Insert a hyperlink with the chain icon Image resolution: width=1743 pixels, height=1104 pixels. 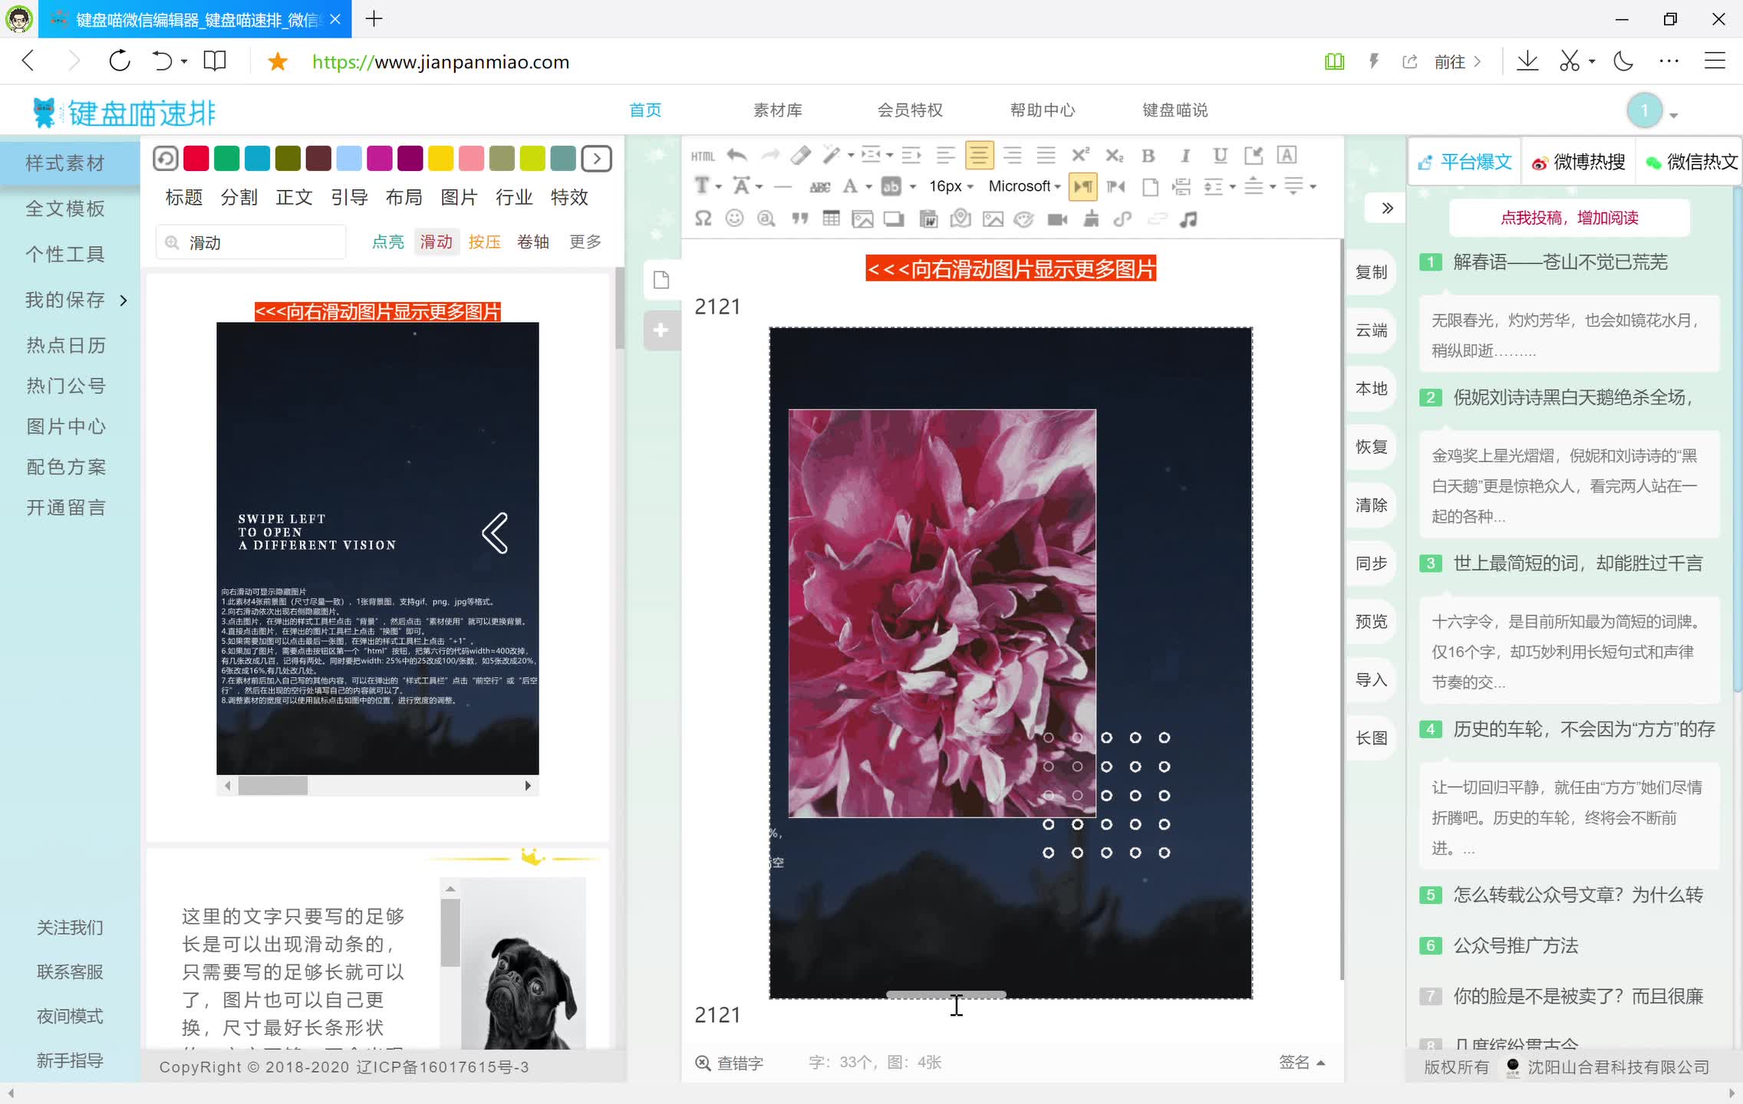[x=1122, y=220]
